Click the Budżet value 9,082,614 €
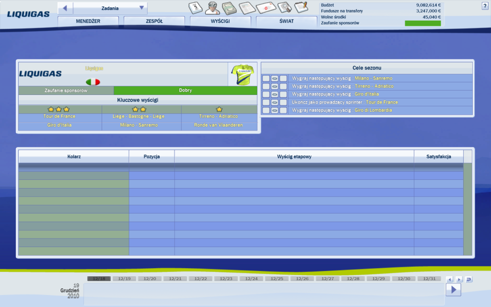Screen dimensions: 491x307 coord(428,5)
